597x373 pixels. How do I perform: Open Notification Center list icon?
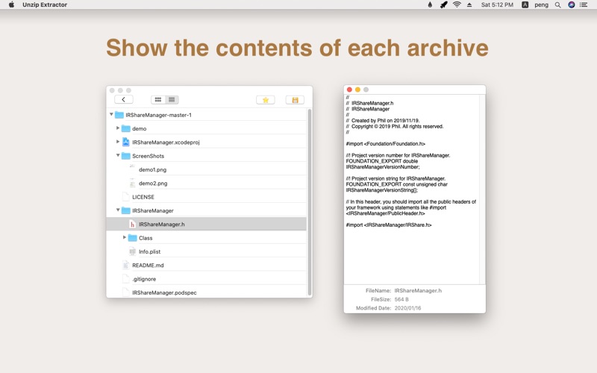[x=584, y=4]
